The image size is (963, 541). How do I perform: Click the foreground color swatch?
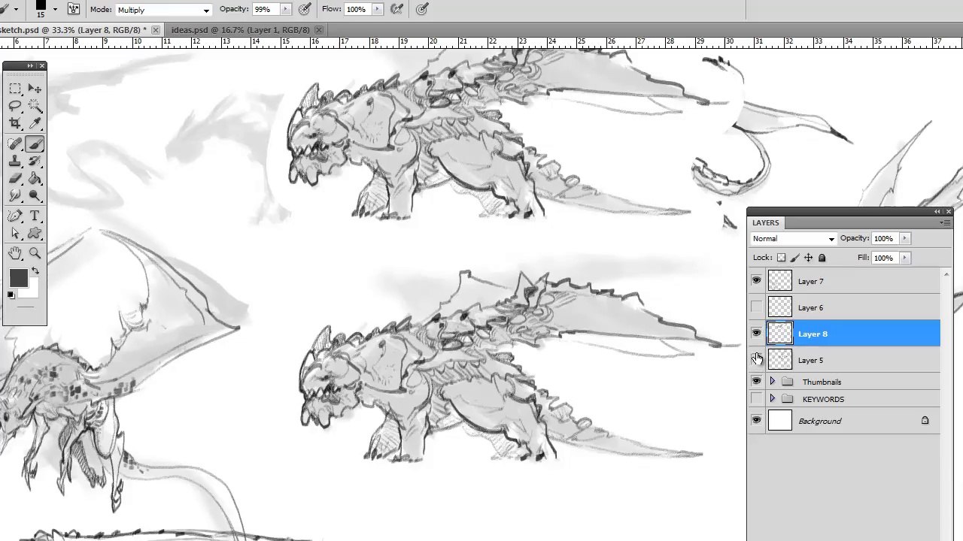(18, 279)
